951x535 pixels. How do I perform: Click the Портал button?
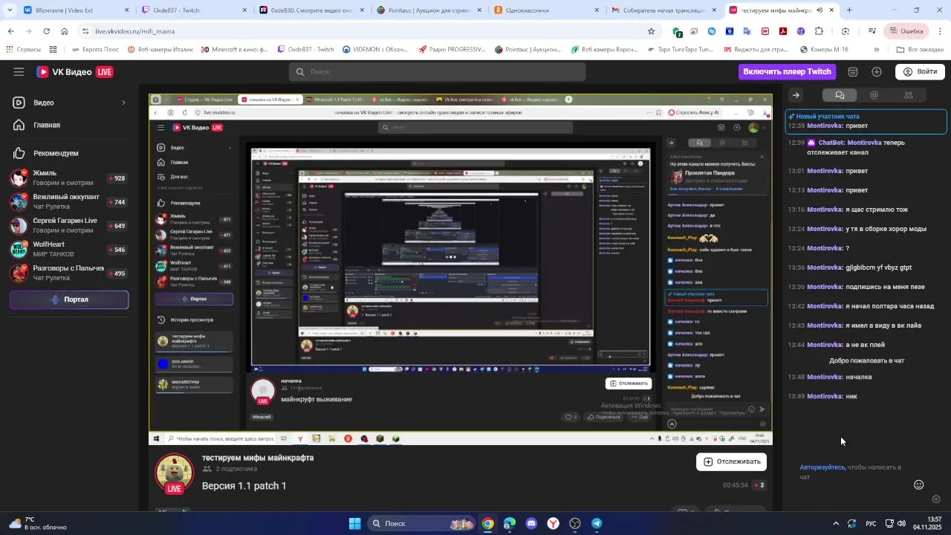click(x=69, y=299)
